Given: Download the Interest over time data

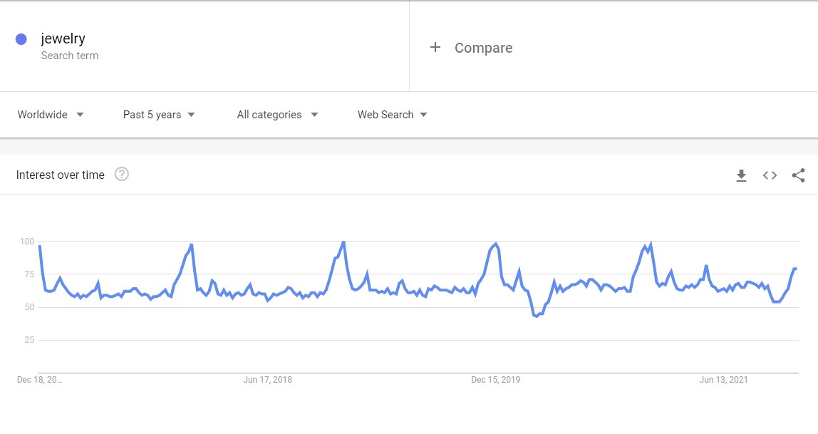Looking at the screenshot, I should point(741,175).
